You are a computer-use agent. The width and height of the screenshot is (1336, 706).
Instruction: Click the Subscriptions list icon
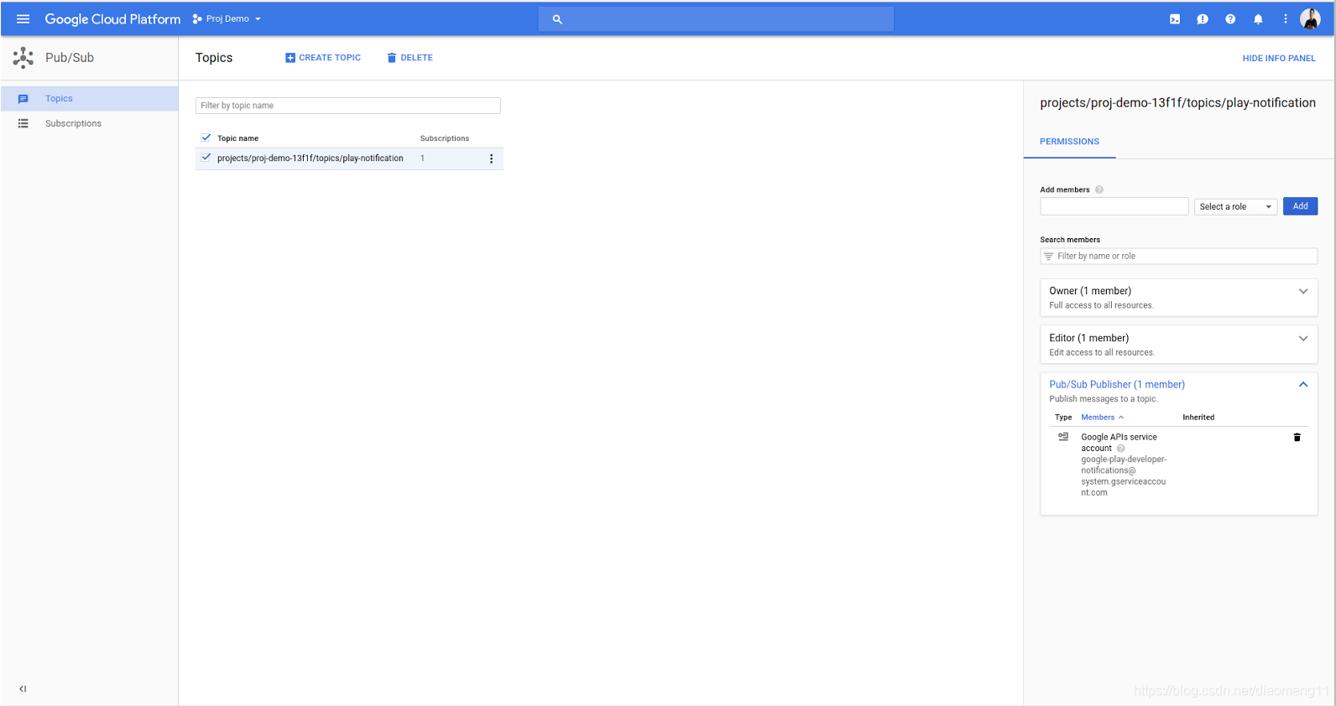(23, 123)
